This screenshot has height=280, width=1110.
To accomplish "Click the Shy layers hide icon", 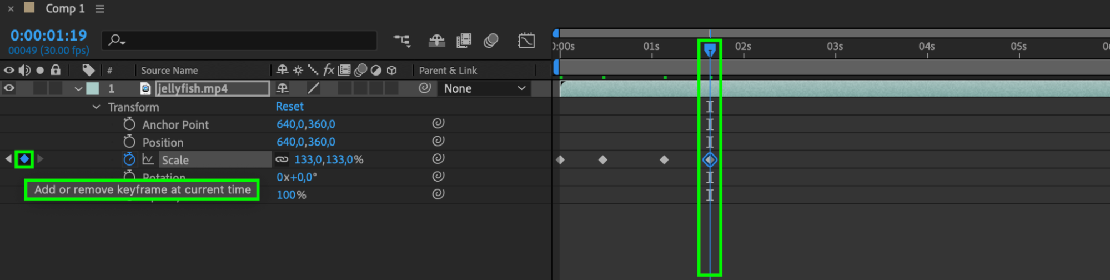I will [436, 41].
